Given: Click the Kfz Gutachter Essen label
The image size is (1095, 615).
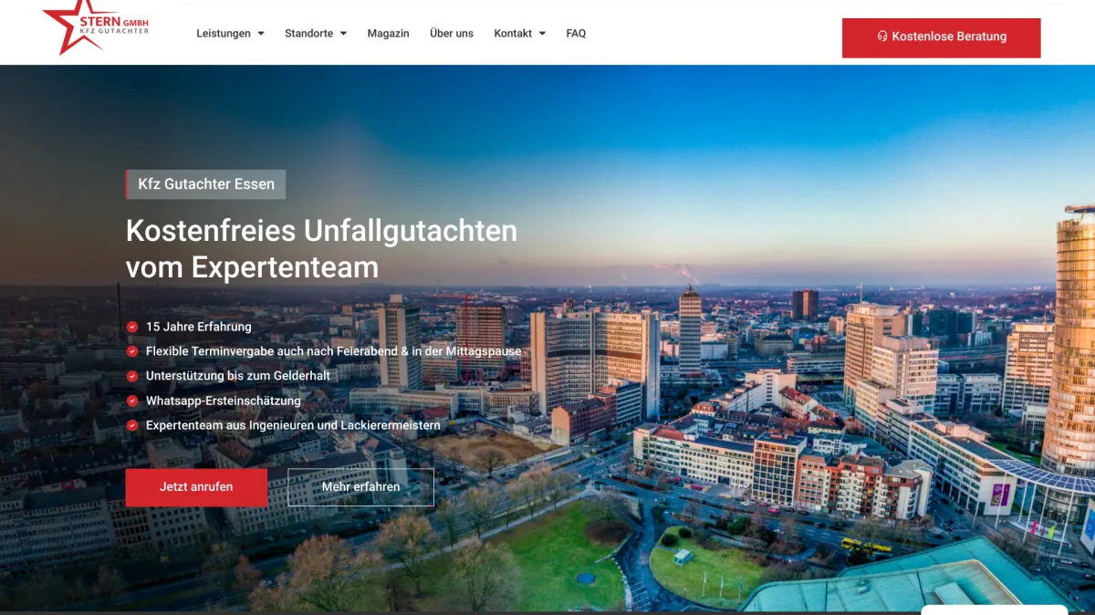Looking at the screenshot, I should tap(205, 184).
